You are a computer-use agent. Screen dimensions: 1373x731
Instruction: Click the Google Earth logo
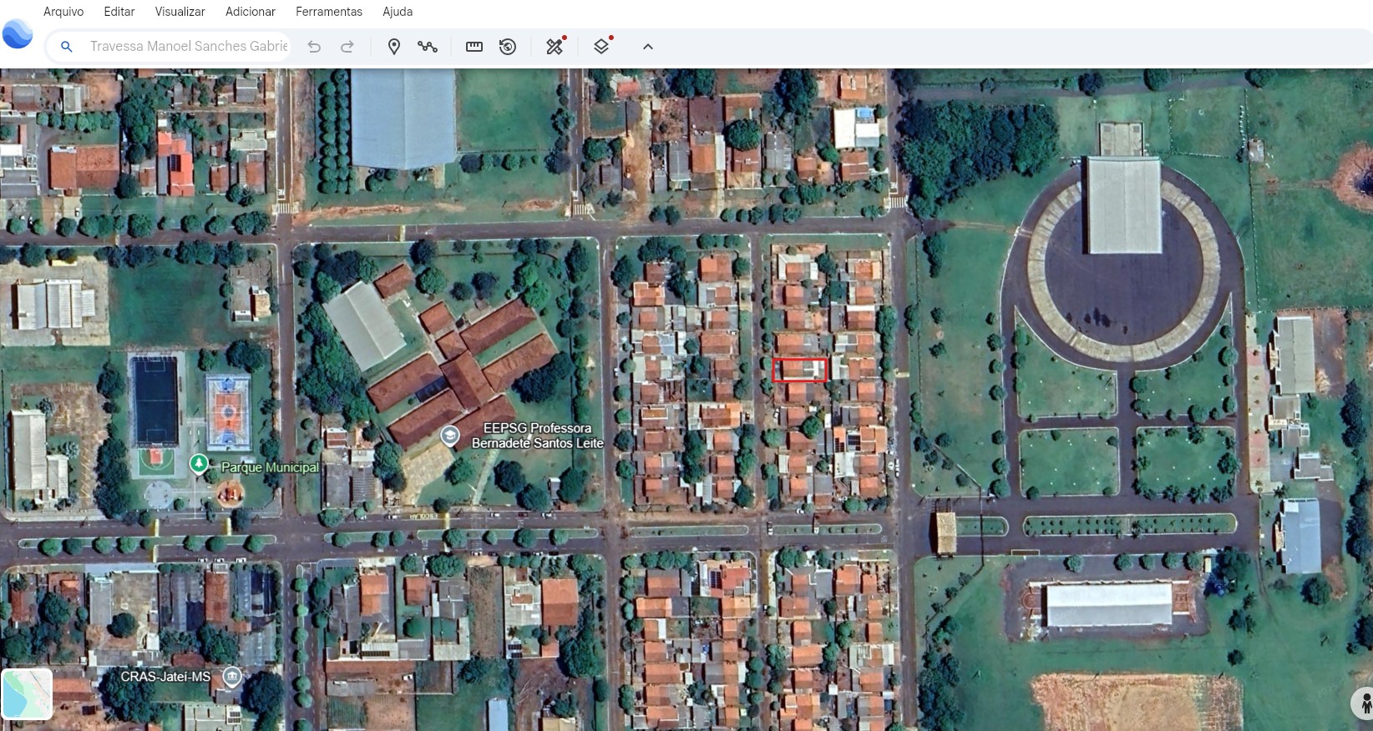(x=18, y=34)
